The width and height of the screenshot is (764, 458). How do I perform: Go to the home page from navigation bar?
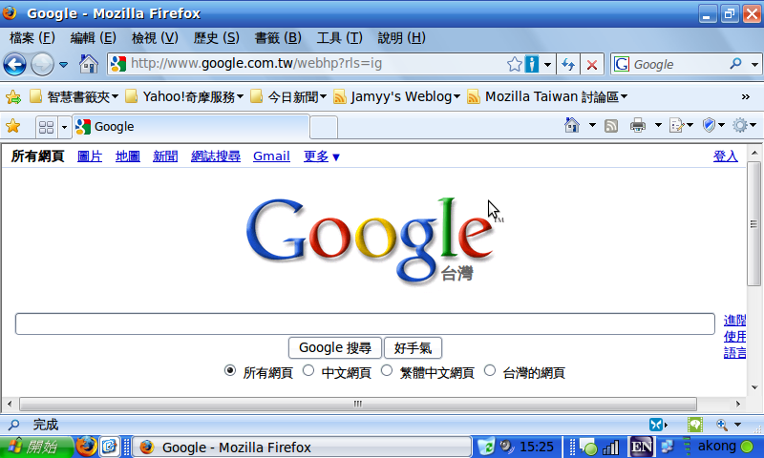pyautogui.click(x=88, y=64)
